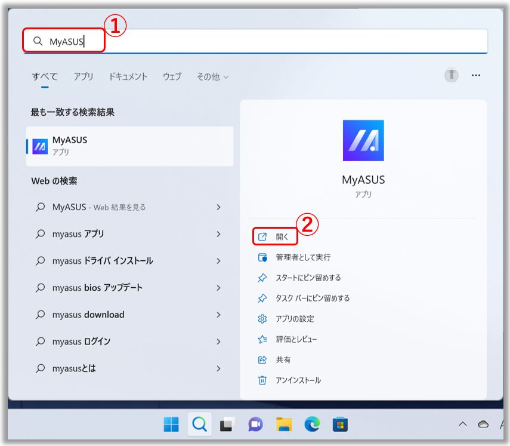Expand chevron next to myasusとは
The image size is (510, 446).
pos(218,368)
